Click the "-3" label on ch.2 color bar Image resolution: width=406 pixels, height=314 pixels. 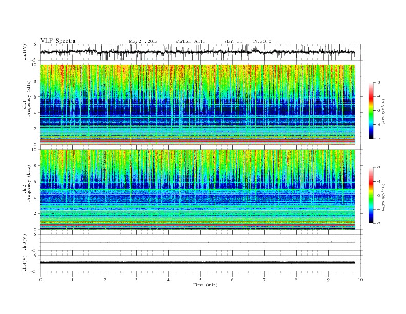point(378,167)
